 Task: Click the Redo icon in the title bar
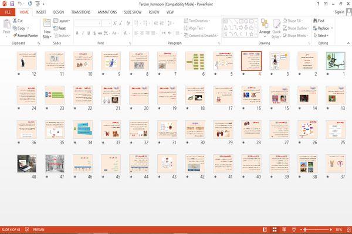pos(30,4)
